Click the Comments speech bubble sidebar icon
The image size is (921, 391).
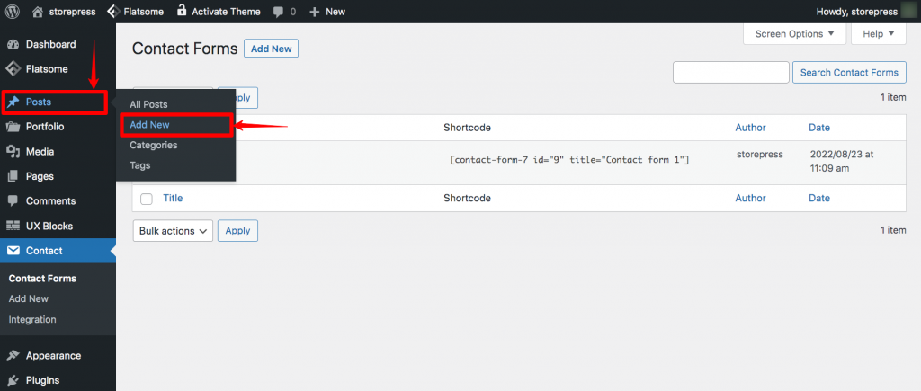point(13,200)
